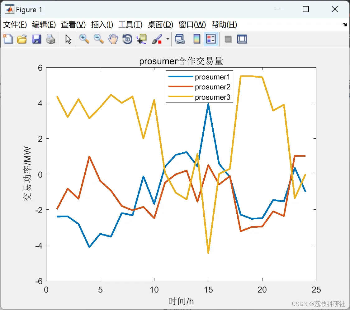Open the 查看(V) menu
The height and width of the screenshot is (310, 350).
(73, 25)
